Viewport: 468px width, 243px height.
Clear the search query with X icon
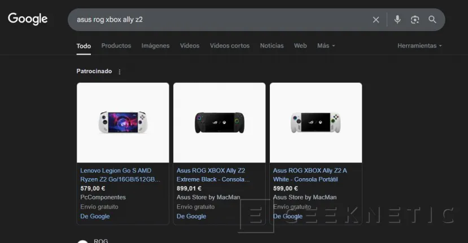pyautogui.click(x=376, y=20)
